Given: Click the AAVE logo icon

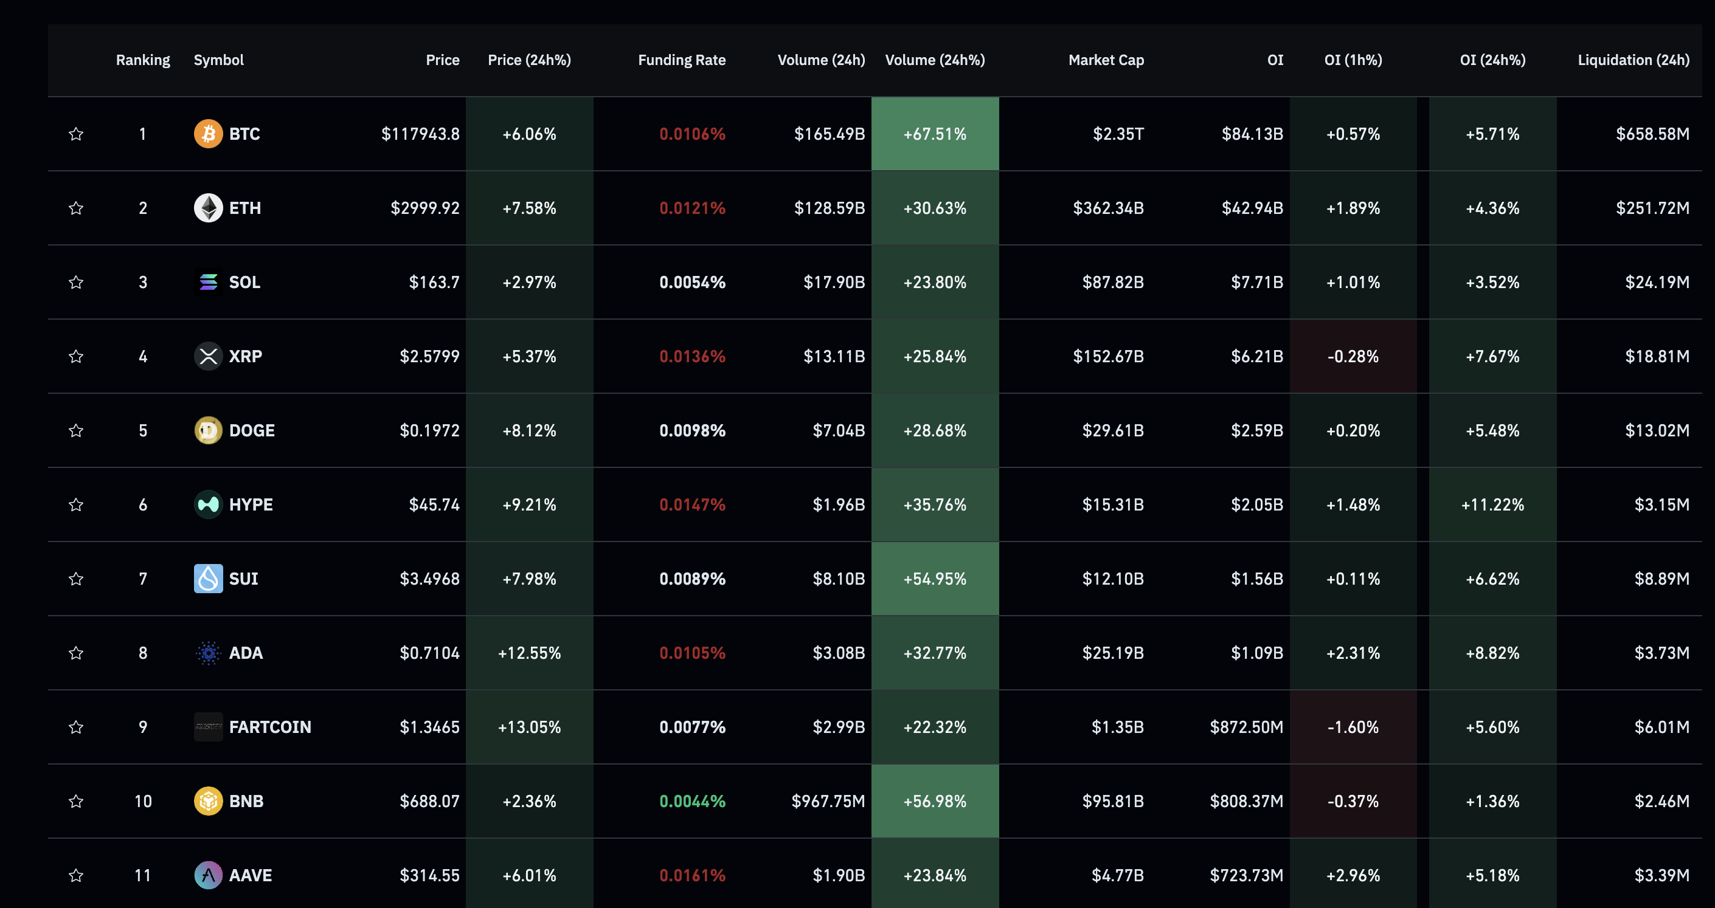Looking at the screenshot, I should click(208, 875).
